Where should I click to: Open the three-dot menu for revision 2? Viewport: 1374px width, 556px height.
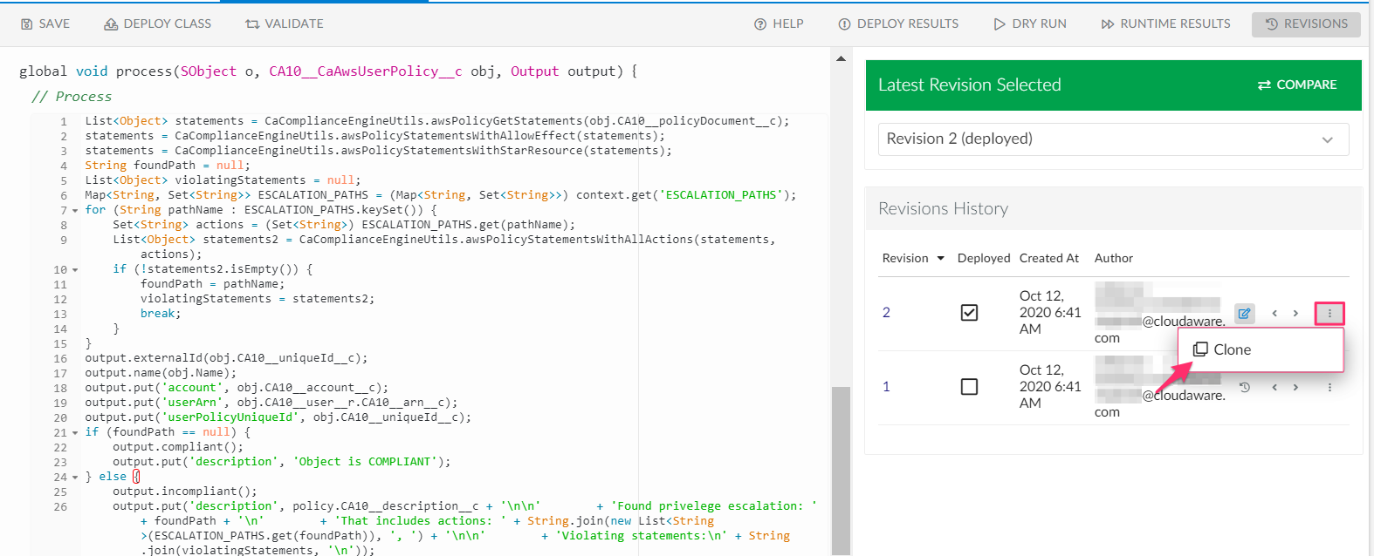click(1329, 313)
